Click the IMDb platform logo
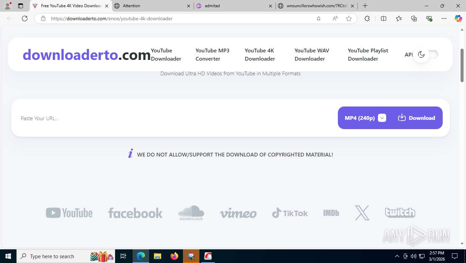 tap(331, 213)
